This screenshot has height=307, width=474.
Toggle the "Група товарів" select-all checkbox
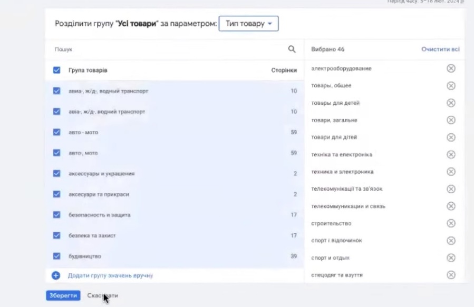pos(56,70)
